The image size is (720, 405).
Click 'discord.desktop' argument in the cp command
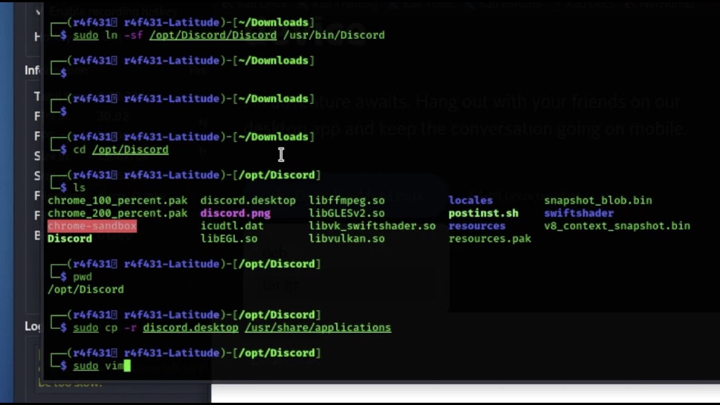(x=191, y=327)
